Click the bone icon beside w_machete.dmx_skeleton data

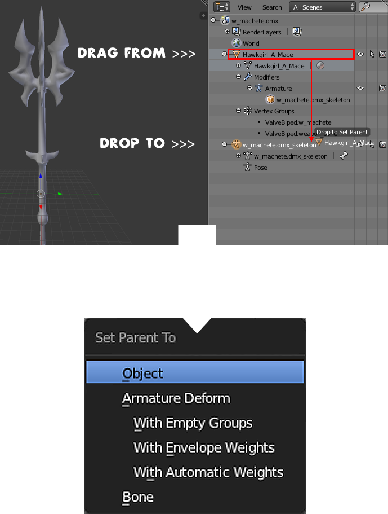(344, 156)
